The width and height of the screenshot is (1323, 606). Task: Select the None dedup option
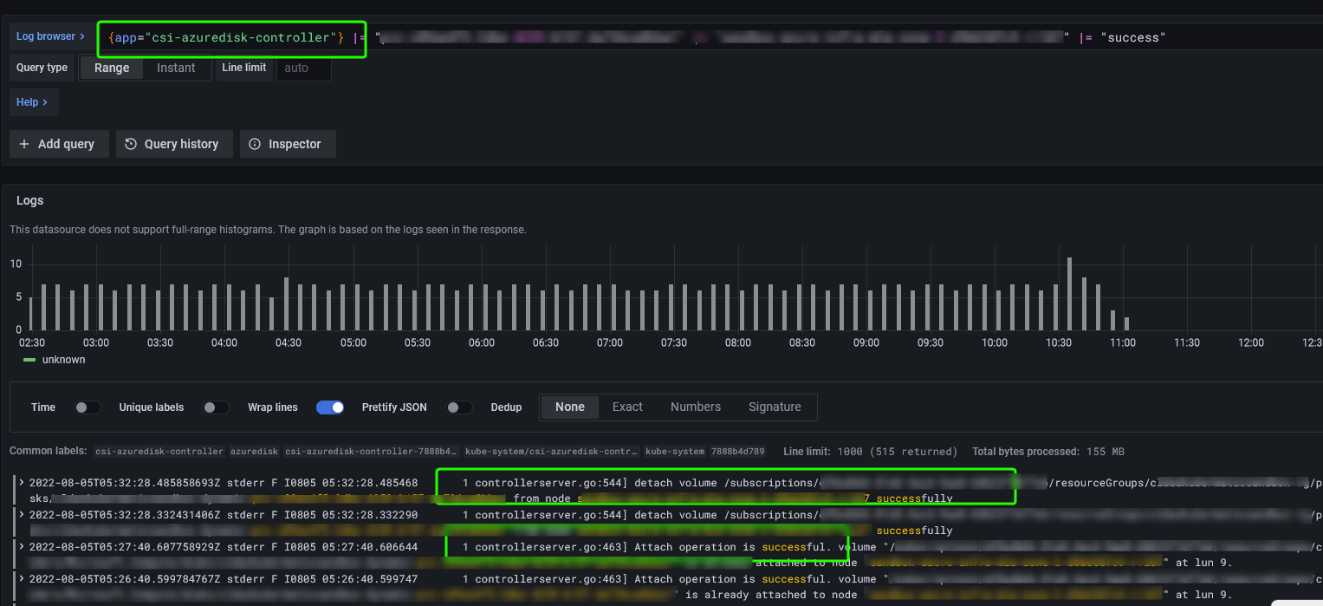tap(570, 407)
